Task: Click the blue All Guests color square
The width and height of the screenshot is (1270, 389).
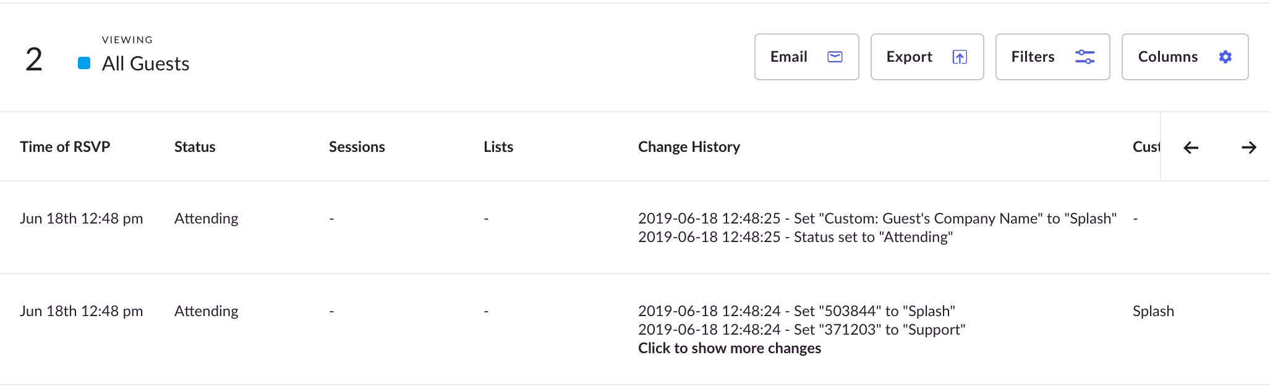Action: pyautogui.click(x=84, y=63)
